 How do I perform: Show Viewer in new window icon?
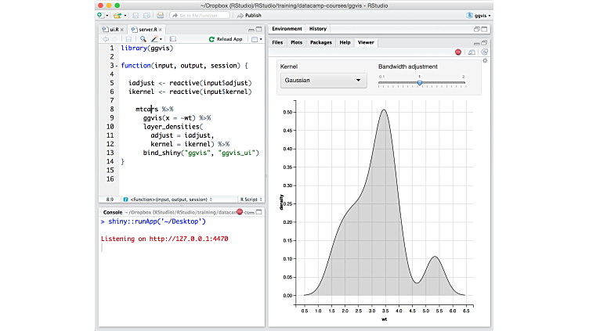[472, 52]
